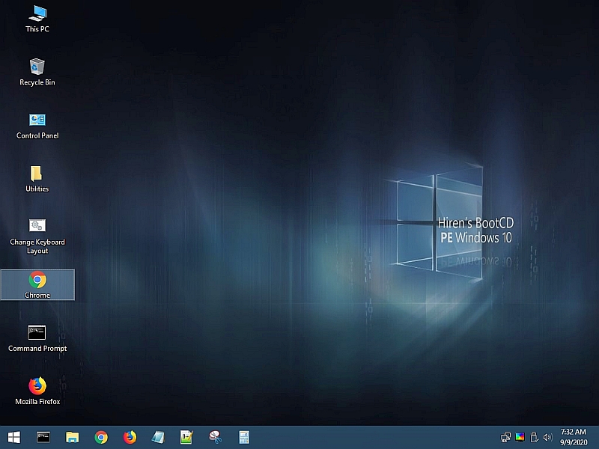599x449 pixels.
Task: Click the colorful display tray icon
Action: pos(520,437)
